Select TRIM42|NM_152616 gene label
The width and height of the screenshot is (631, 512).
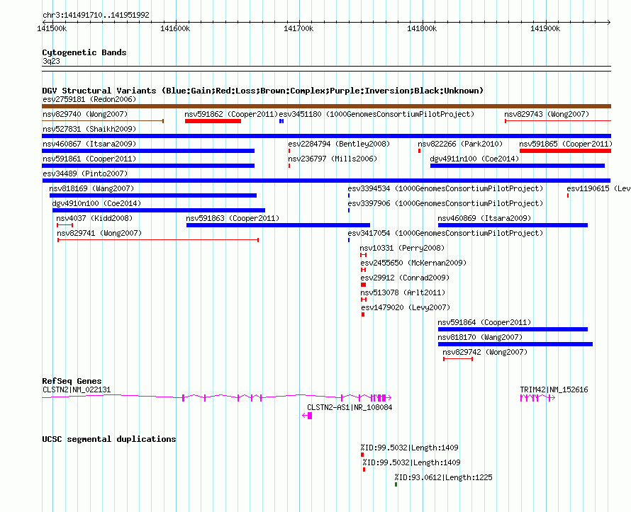coord(554,389)
